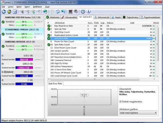This screenshot has width=163, height=123.
Task: Switch to the Napló tab
Action: [x=116, y=17]
